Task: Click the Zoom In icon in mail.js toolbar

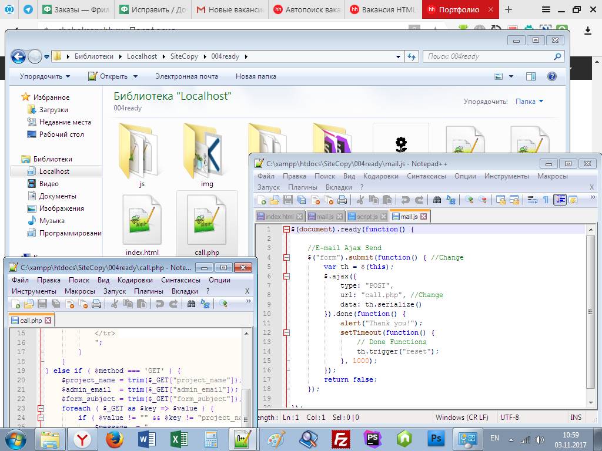Action: click(469, 200)
